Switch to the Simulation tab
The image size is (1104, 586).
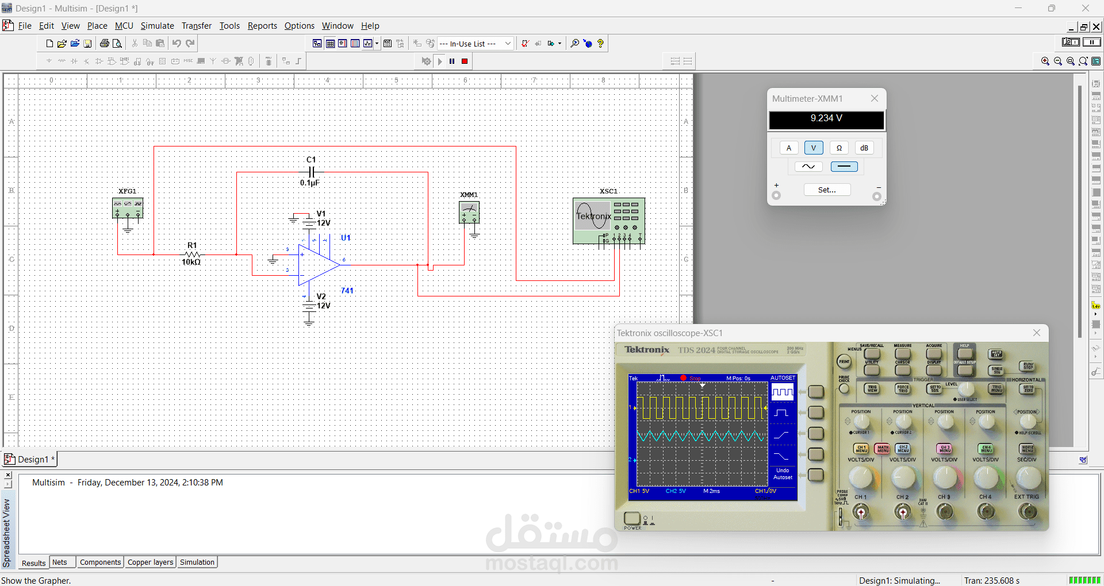197,562
